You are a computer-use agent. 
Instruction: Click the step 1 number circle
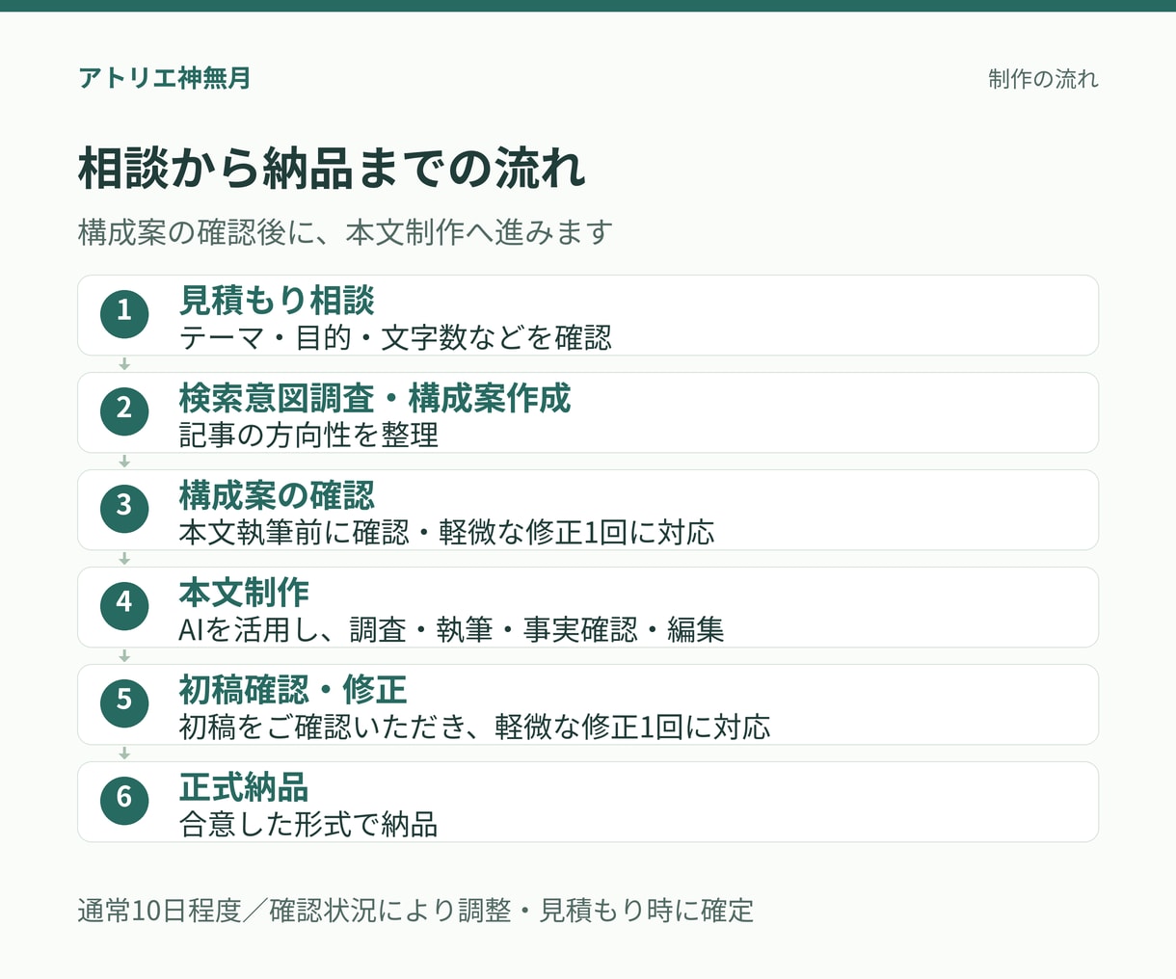point(124,313)
